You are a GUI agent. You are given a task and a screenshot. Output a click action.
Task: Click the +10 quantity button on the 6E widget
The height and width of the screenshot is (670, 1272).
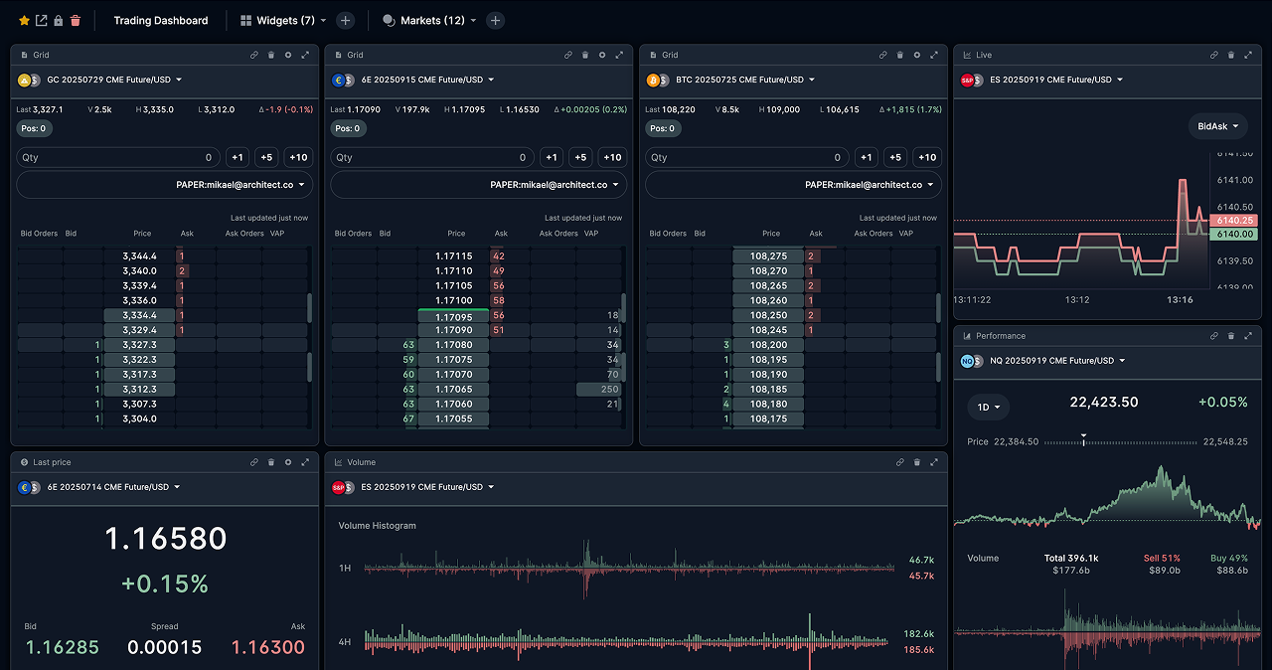click(x=612, y=157)
